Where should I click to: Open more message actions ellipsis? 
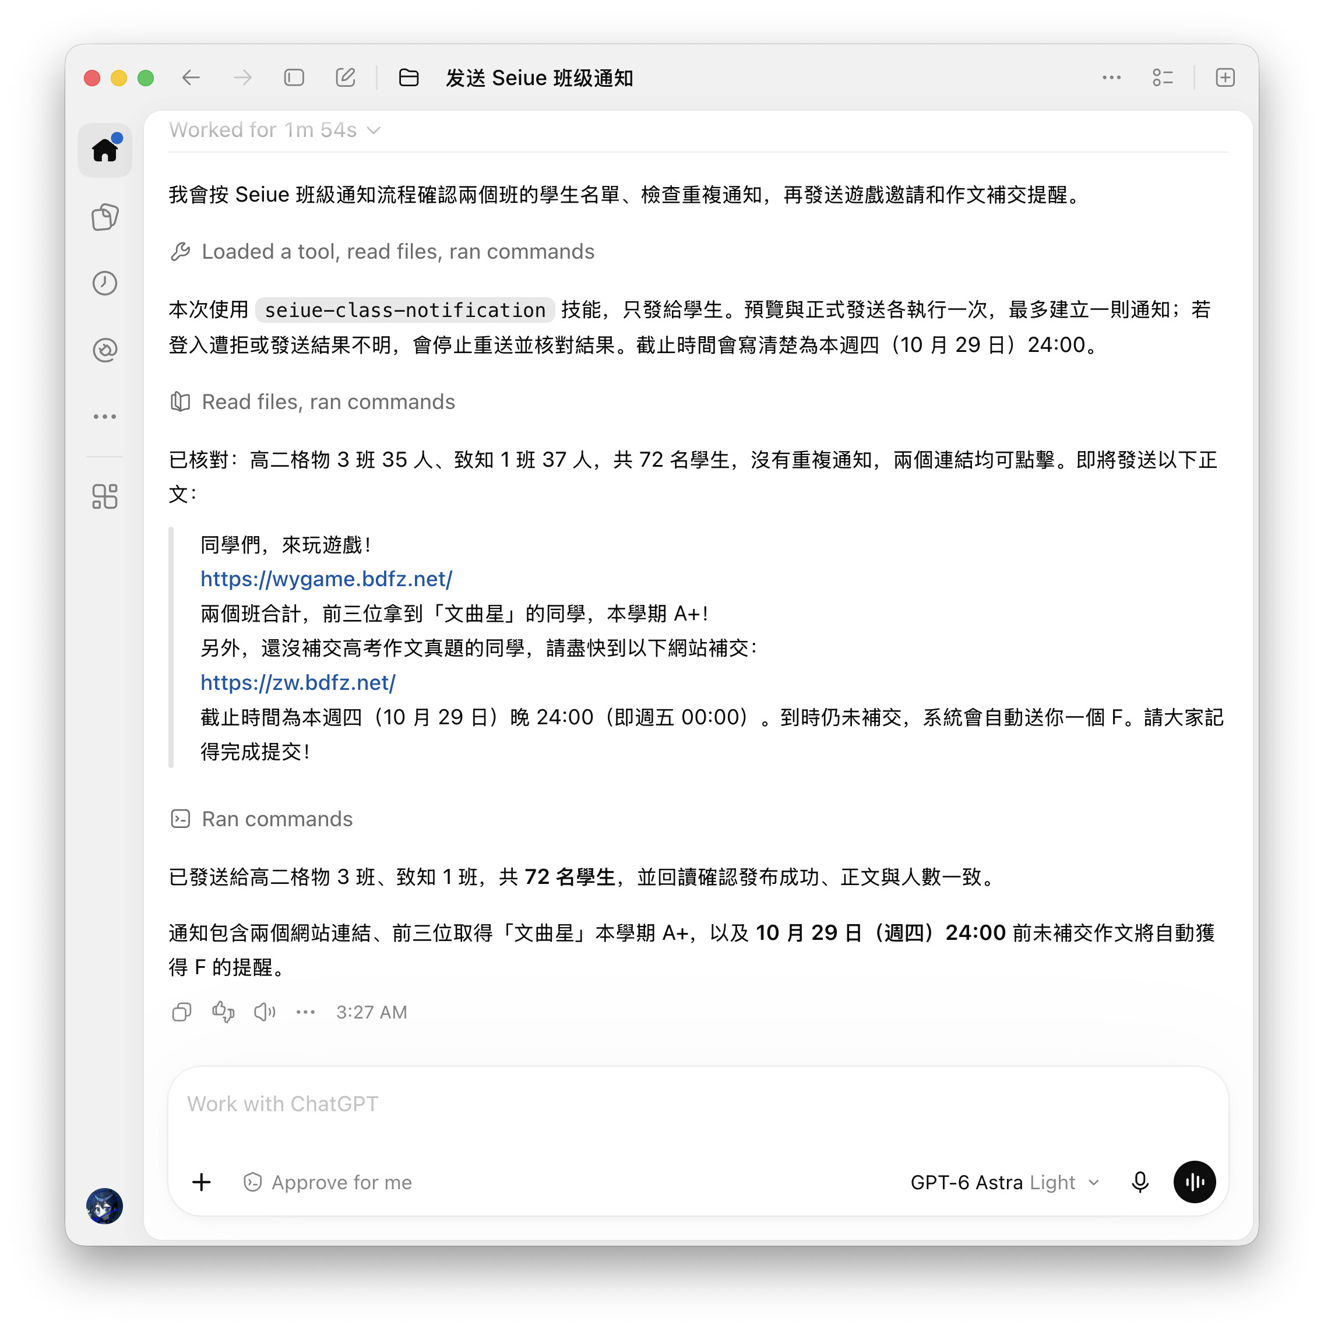coord(305,1012)
